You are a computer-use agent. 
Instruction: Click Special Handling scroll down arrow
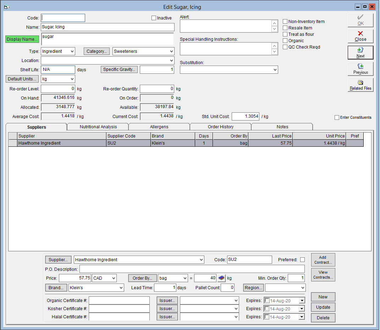pos(274,51)
